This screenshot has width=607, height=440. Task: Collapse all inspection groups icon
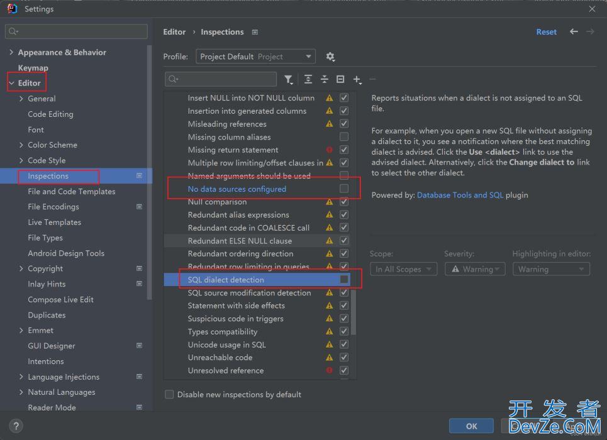point(325,79)
